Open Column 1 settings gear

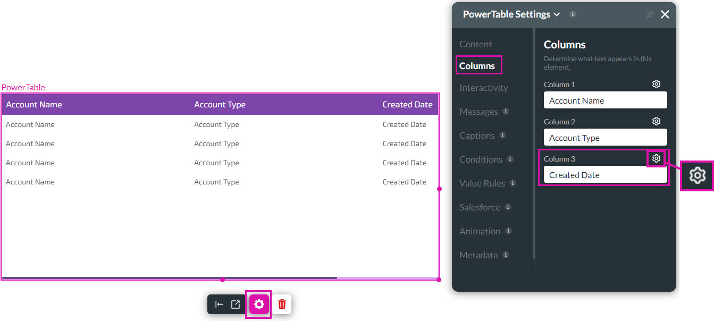[656, 83]
